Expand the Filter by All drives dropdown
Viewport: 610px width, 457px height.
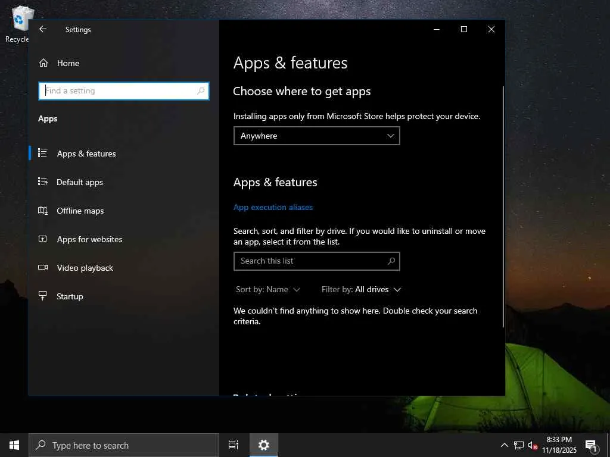pyautogui.click(x=361, y=290)
